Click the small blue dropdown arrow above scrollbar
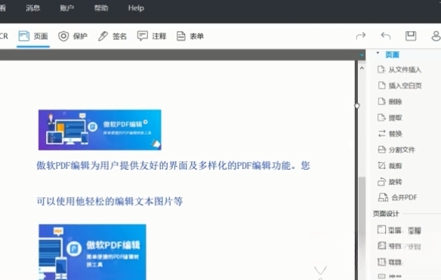Screen dimensions: 441x280 click(x=362, y=55)
